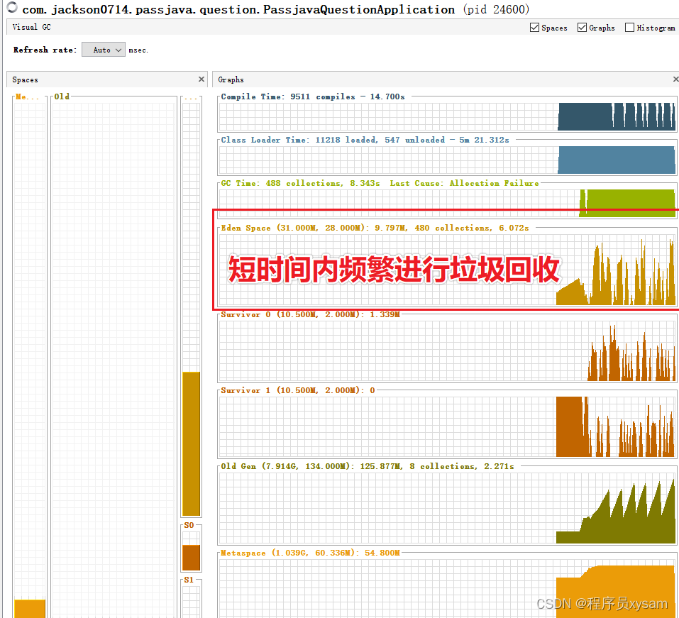Image resolution: width=679 pixels, height=618 pixels.
Task: Uncheck the Graphs checkbox
Action: 582,28
